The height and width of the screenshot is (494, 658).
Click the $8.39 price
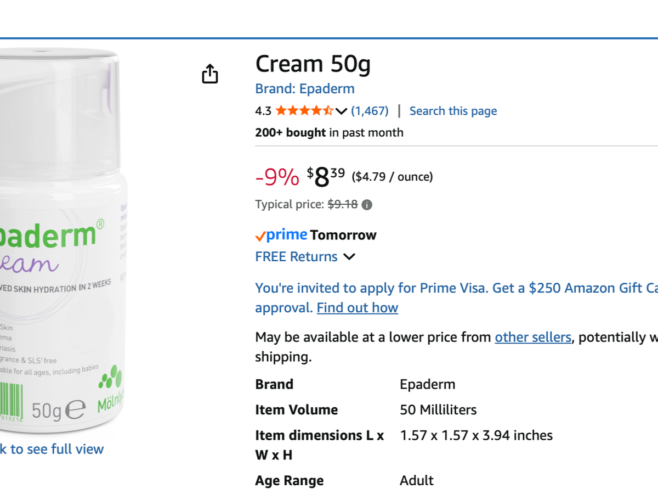(326, 177)
